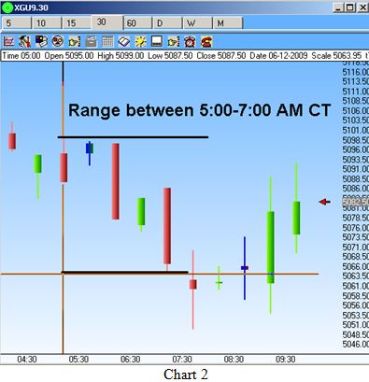
Task: Click the printer icon in toolbar
Action: [x=91, y=41]
